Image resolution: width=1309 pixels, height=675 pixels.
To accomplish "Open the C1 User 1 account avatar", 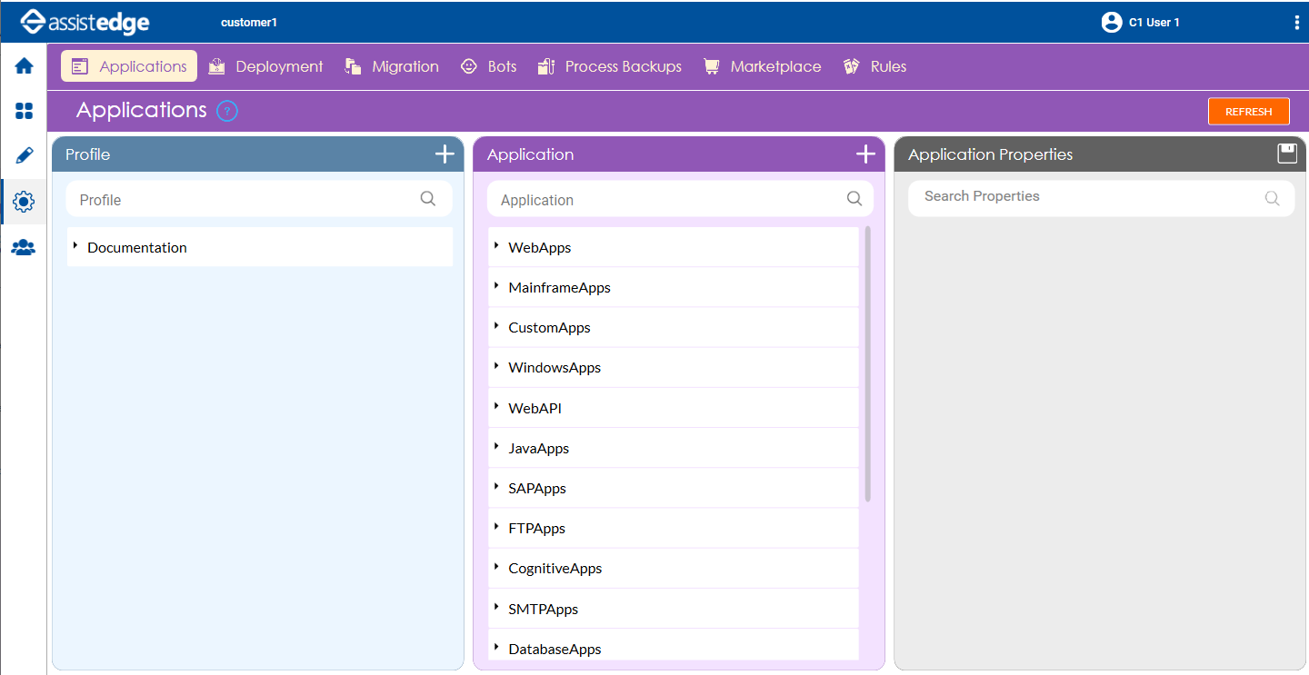I will [1111, 23].
